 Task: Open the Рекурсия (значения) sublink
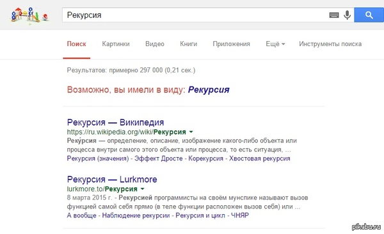(98, 158)
